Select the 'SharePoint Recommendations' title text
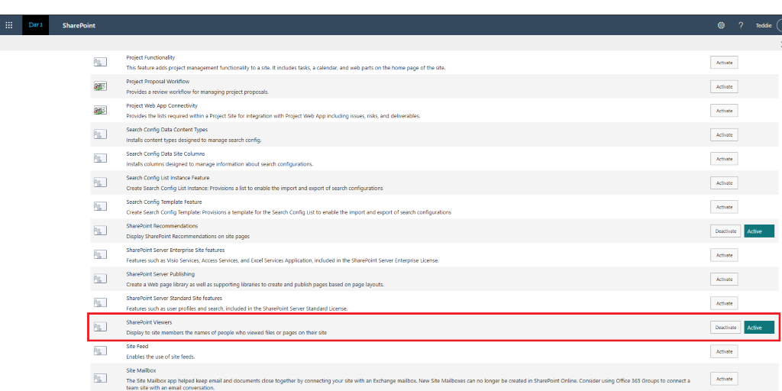 click(162, 226)
